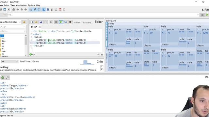209x117 pixels.
Task: Expand the contents search dropdown
Action: tap(25, 31)
